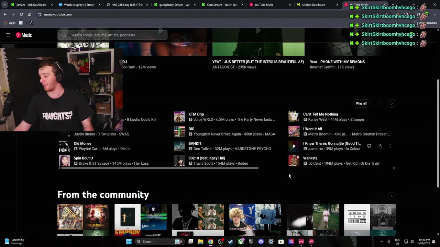Select 90210 (feat. Kacy Hill)
This screenshot has height=247, width=440.
point(207,158)
